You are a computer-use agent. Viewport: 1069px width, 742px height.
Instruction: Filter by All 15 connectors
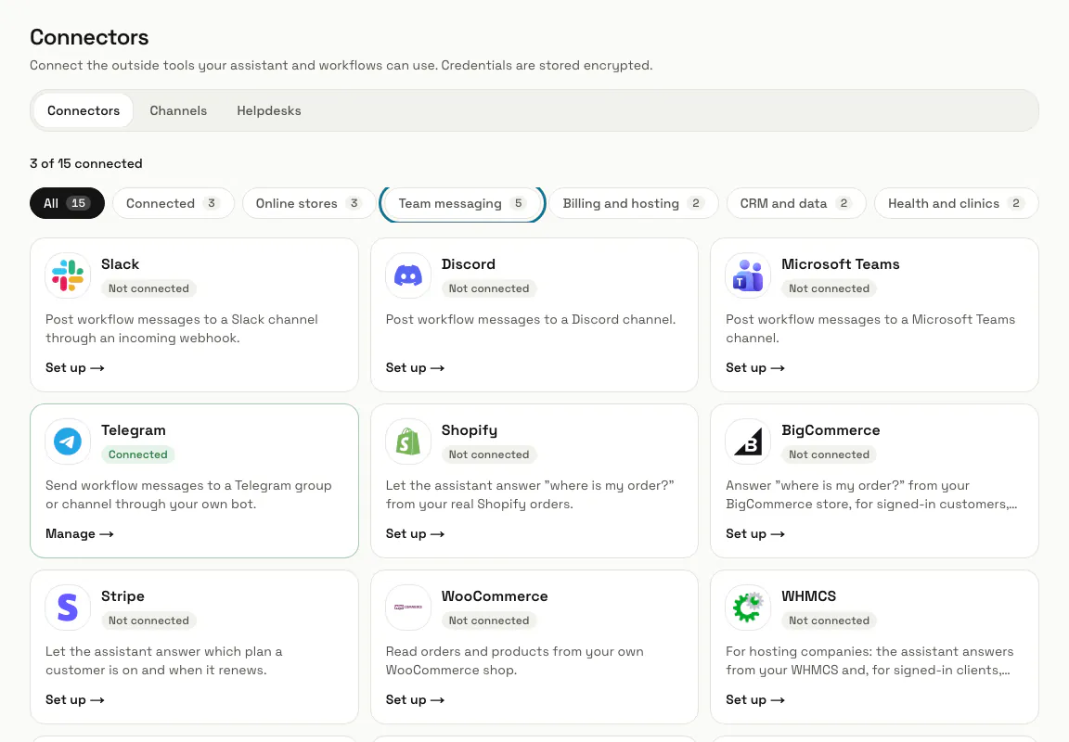tap(67, 203)
